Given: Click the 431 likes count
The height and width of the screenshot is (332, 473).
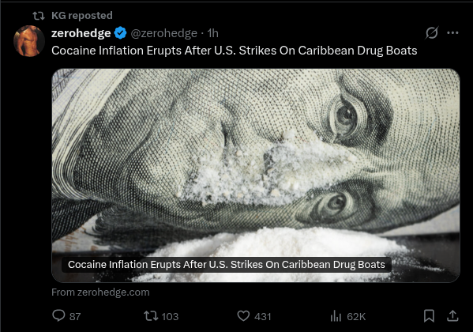Looking at the screenshot, I should coord(262,317).
